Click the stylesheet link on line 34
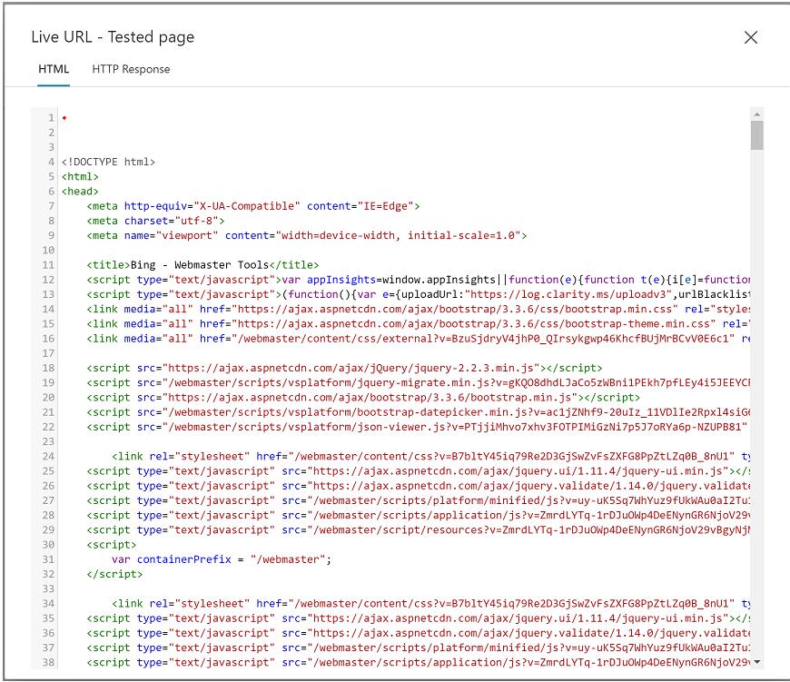 [x=430, y=603]
